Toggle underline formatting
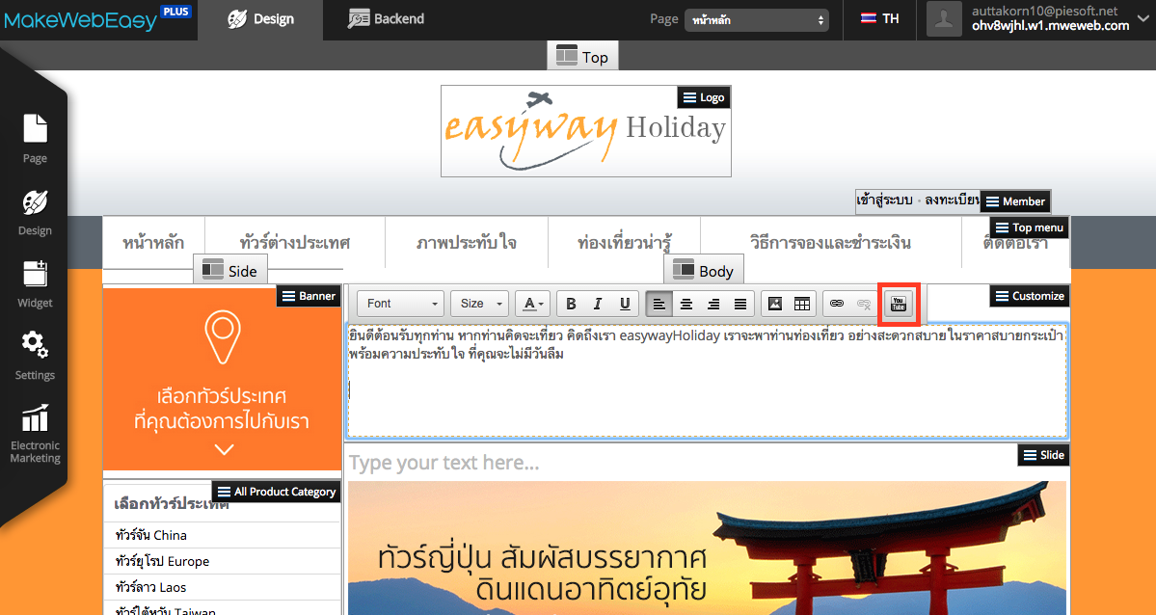 click(625, 304)
